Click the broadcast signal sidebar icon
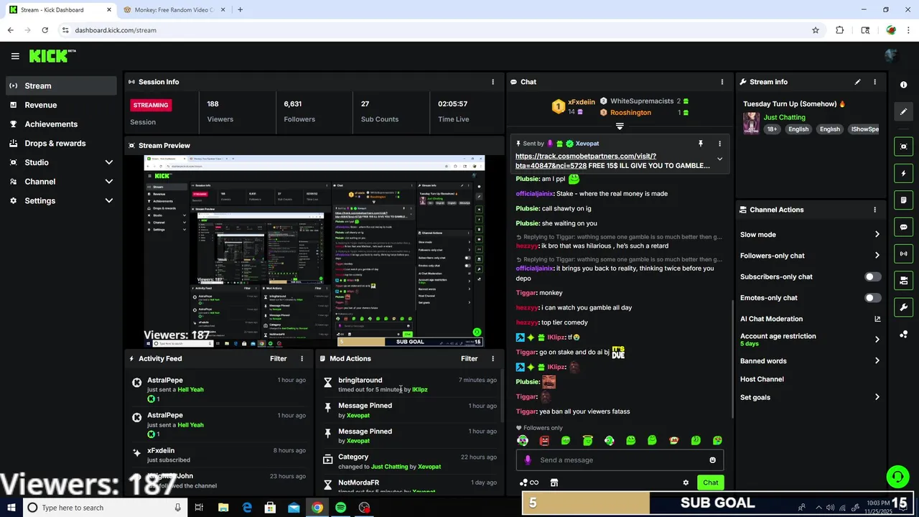 point(903,253)
